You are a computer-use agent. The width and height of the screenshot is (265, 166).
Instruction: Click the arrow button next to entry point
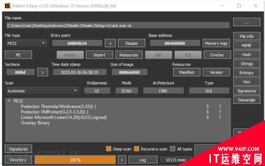(110, 43)
